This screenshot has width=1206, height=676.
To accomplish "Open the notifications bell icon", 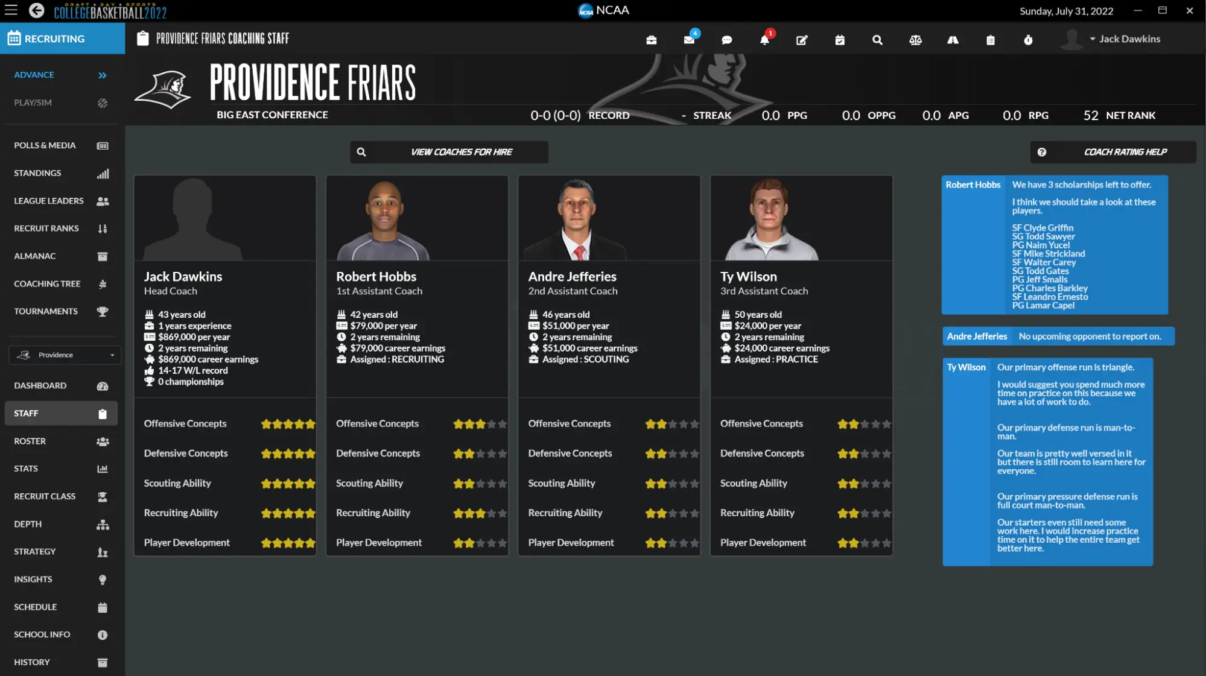I will pos(764,40).
